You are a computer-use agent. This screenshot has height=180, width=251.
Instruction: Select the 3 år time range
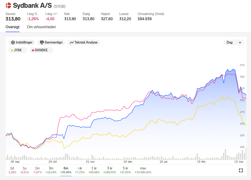[x=110, y=170]
